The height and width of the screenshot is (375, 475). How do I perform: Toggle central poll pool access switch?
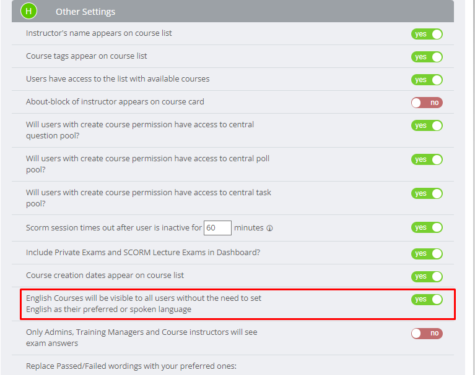click(427, 159)
